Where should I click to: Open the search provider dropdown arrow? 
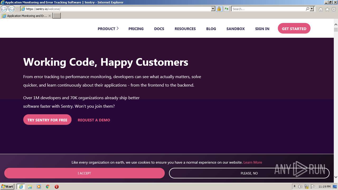pyautogui.click(x=312, y=9)
